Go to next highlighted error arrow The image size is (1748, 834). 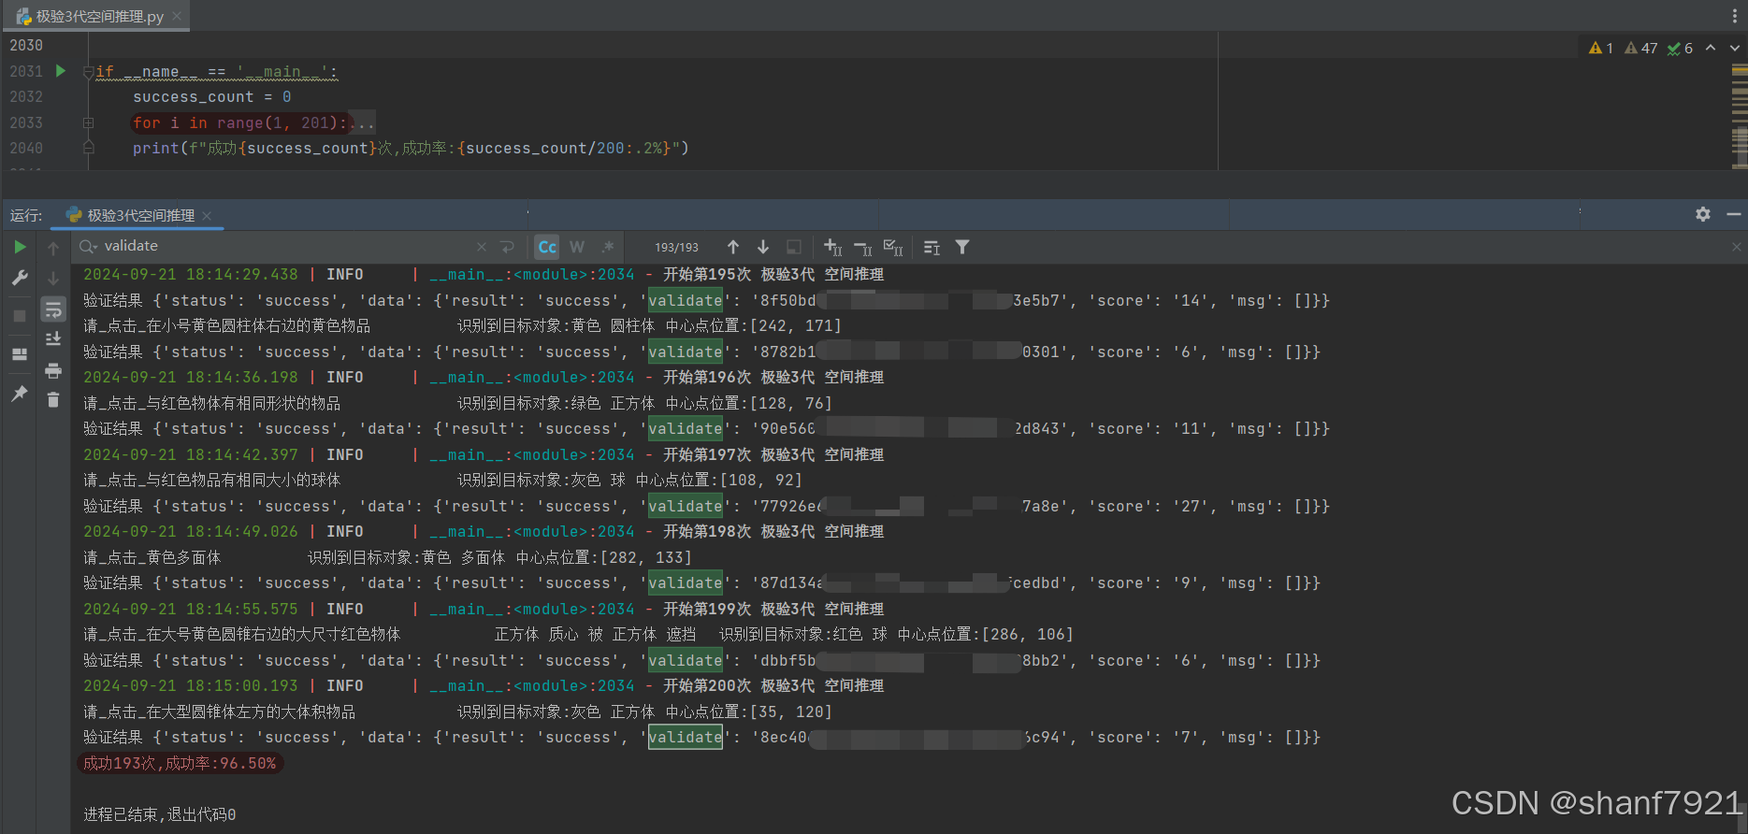[1735, 47]
